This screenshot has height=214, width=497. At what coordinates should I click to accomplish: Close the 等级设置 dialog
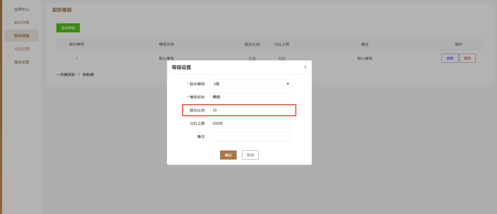305,67
